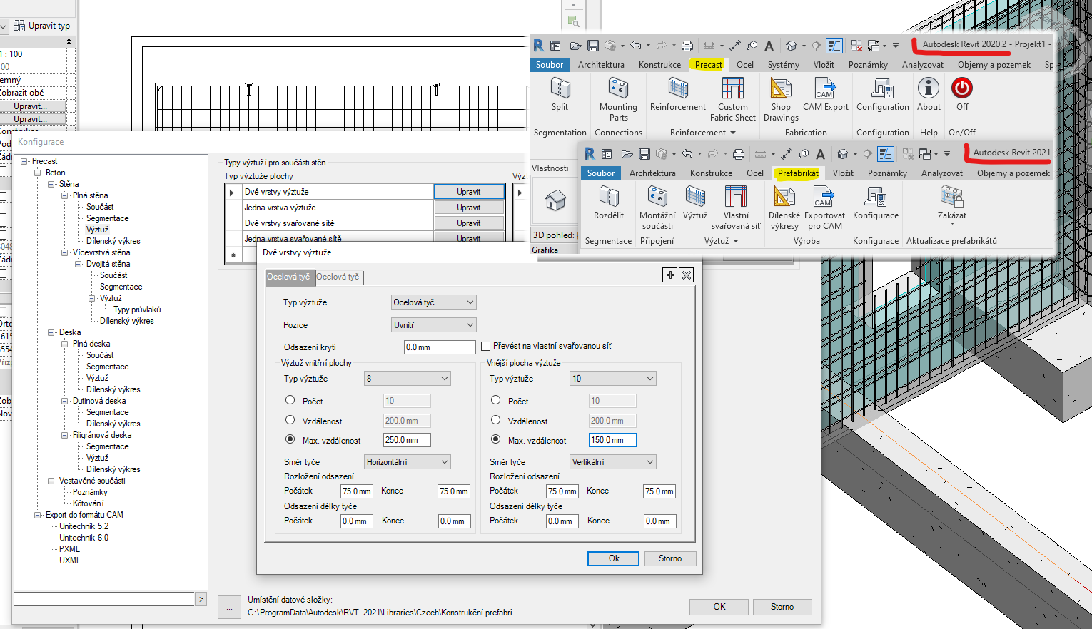The image size is (1092, 629).
Task: Open the Prefabrikát ribbon tab
Action: (798, 173)
